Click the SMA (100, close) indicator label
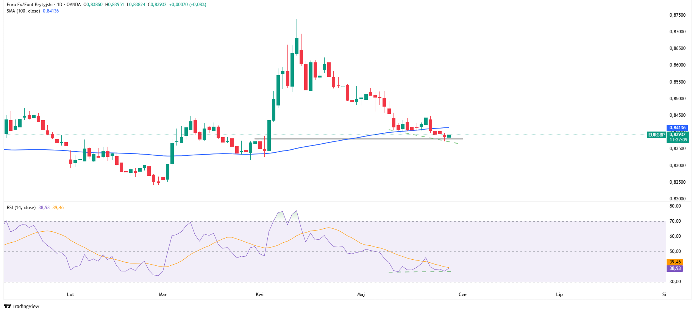 click(x=23, y=11)
